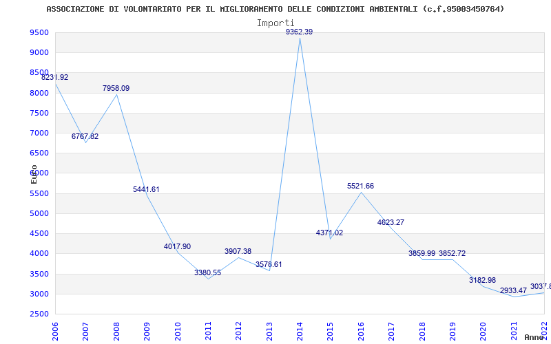Click the 'Importi' subtitle above the chart
This screenshot has width=551, height=344.
275,23
